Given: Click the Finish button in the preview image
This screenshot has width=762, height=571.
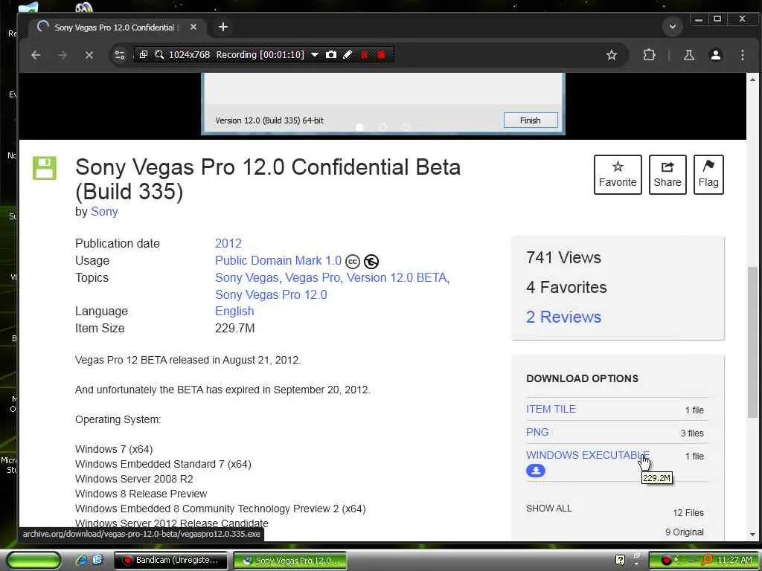Looking at the screenshot, I should (530, 120).
